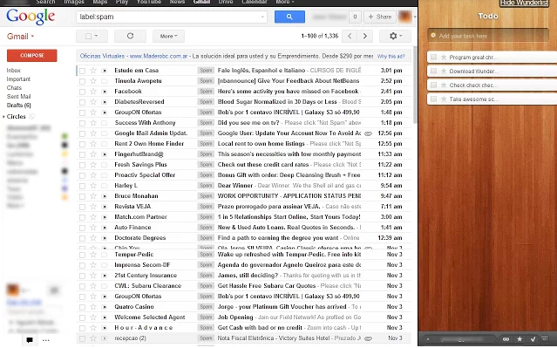Check off 'Program great chr...' Wunderlist task
The image size is (557, 348).
[x=433, y=57]
